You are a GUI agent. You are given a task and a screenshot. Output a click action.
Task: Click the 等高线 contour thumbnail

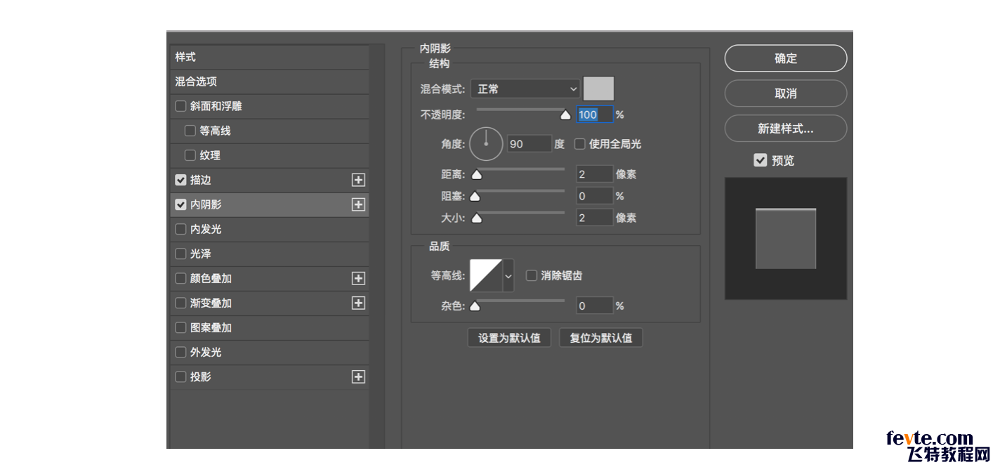486,275
